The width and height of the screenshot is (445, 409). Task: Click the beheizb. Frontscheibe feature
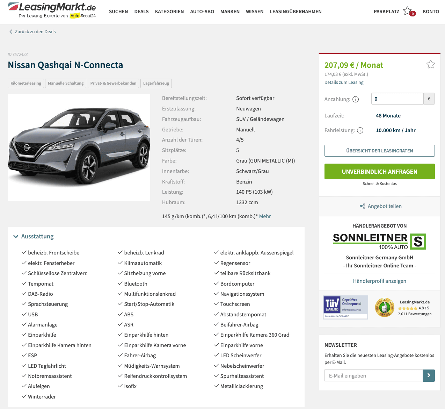pos(54,253)
